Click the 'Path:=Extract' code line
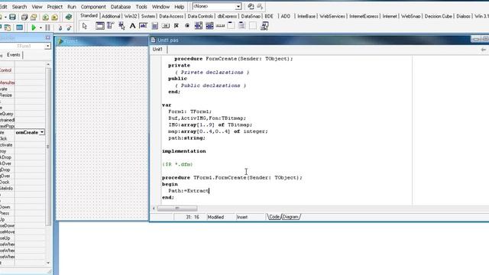The image size is (489, 275). pos(189,191)
